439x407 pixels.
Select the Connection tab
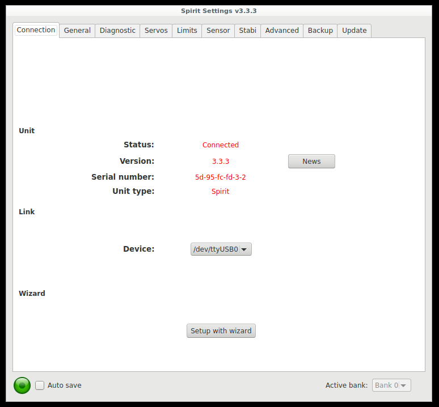click(x=36, y=30)
